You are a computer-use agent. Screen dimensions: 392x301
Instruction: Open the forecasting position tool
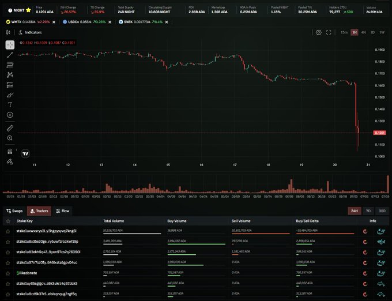[10, 85]
